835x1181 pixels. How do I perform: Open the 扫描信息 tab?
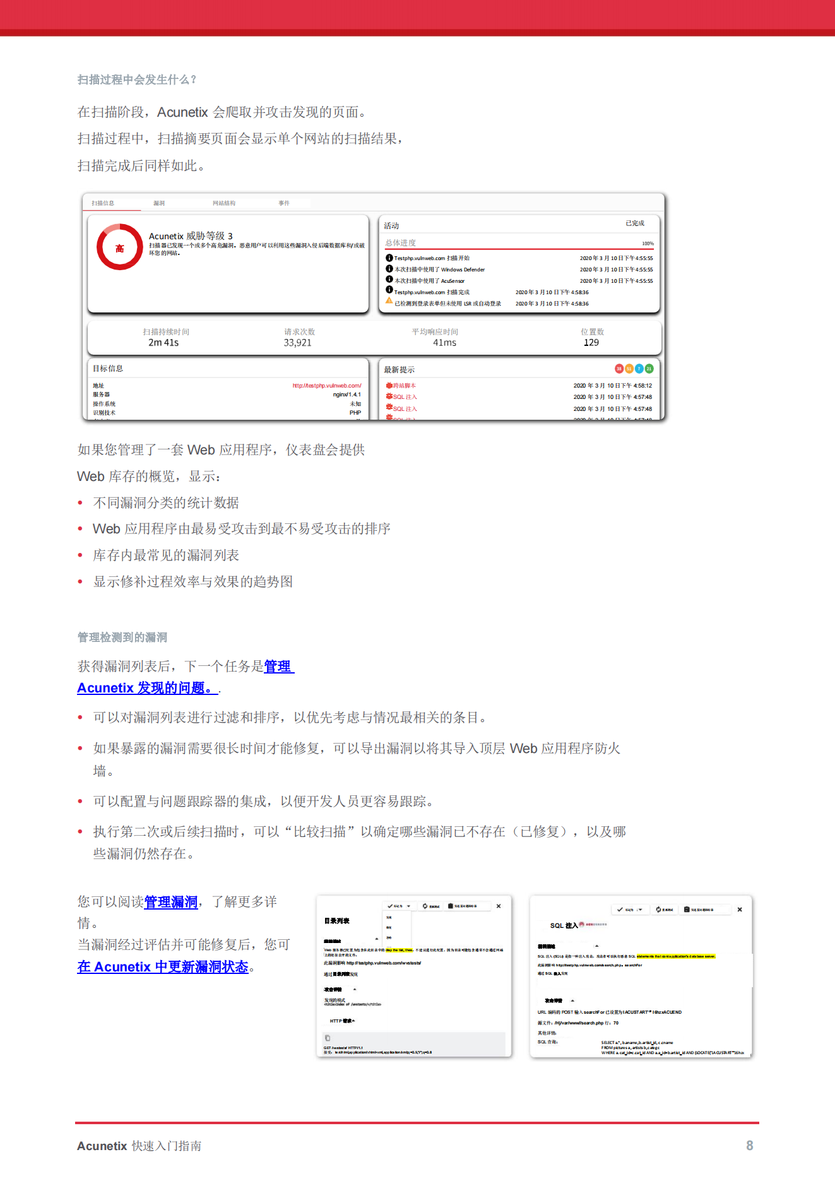(103, 203)
